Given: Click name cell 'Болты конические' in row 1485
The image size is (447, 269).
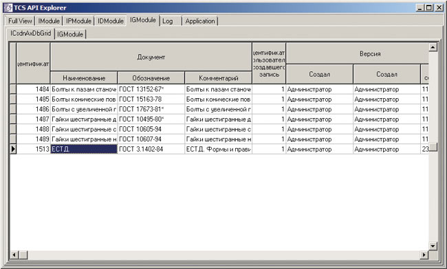Looking at the screenshot, I should pyautogui.click(x=84, y=100).
